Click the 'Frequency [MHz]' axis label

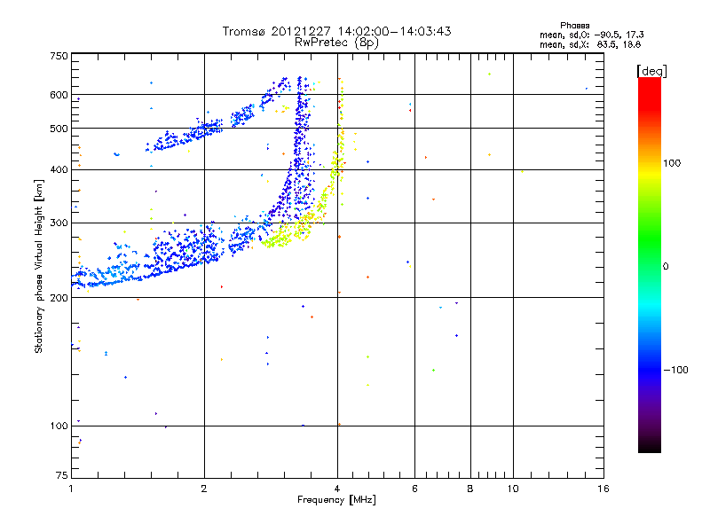tap(336, 500)
